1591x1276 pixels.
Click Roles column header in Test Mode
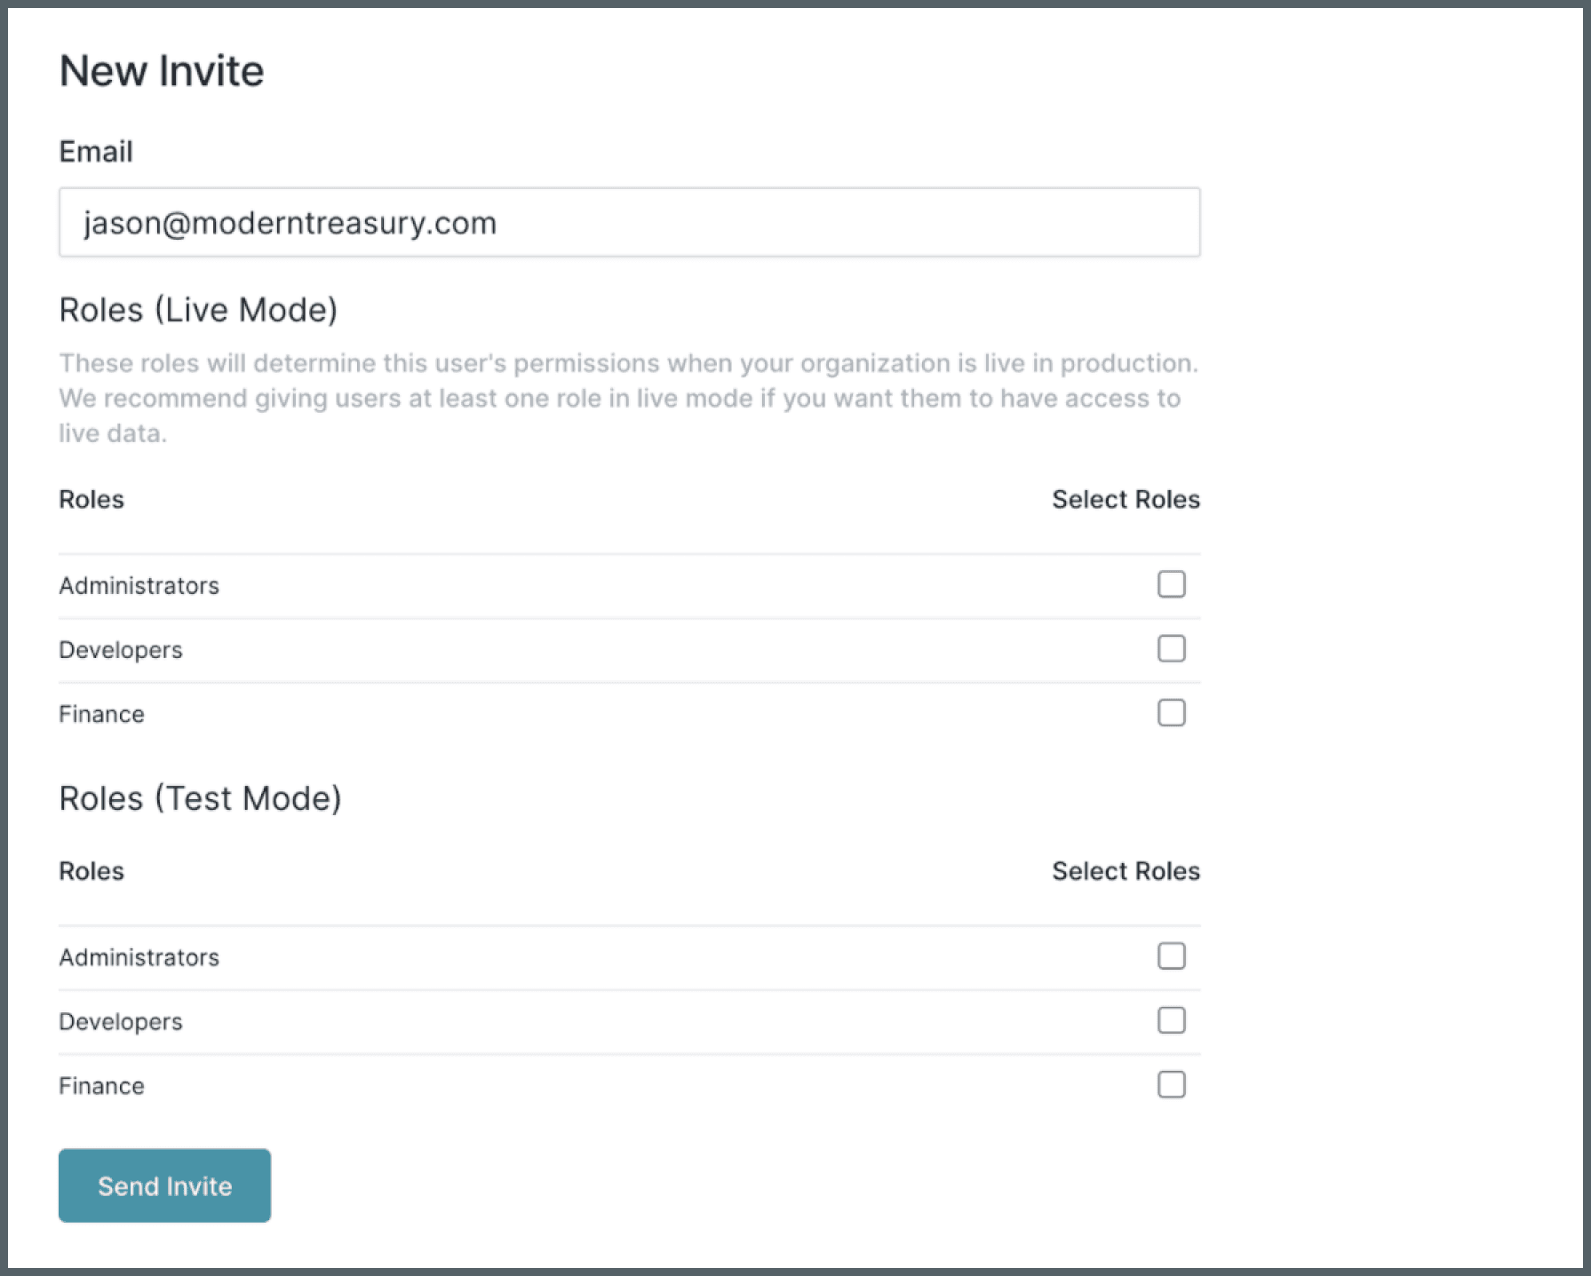(x=91, y=871)
